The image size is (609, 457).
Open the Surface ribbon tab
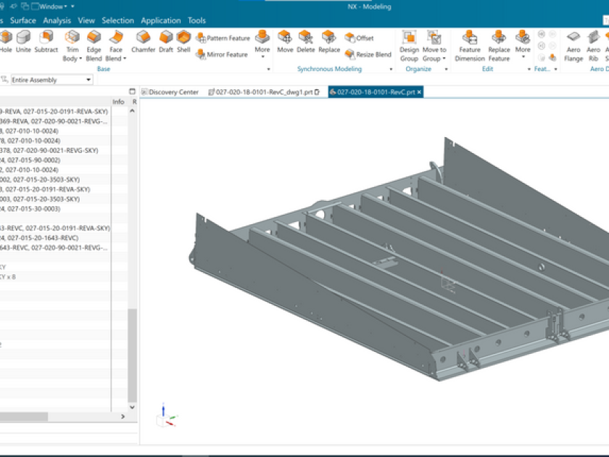[23, 20]
